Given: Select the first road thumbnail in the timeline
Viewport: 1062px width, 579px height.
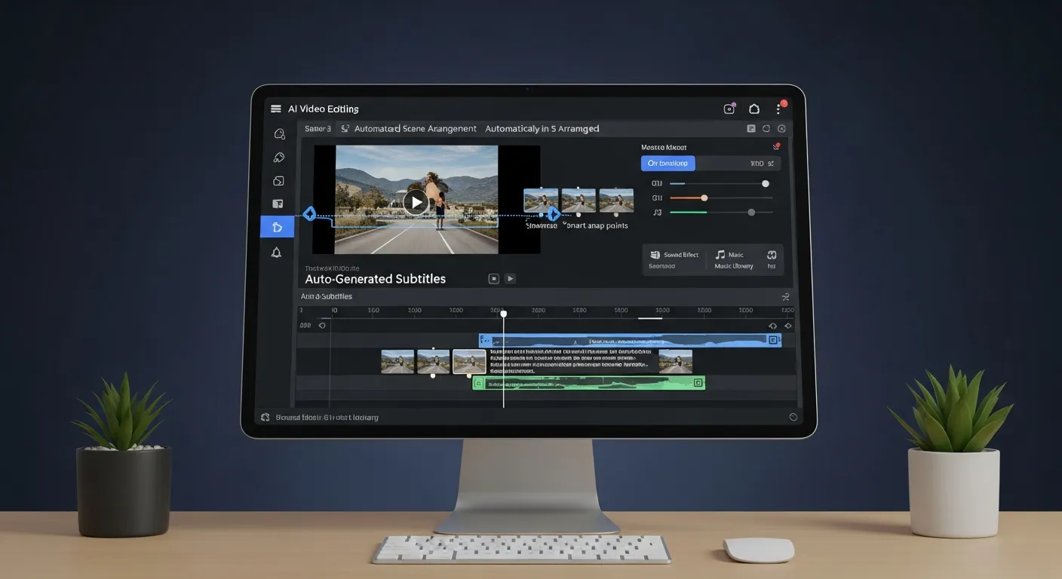Looking at the screenshot, I should [397, 361].
